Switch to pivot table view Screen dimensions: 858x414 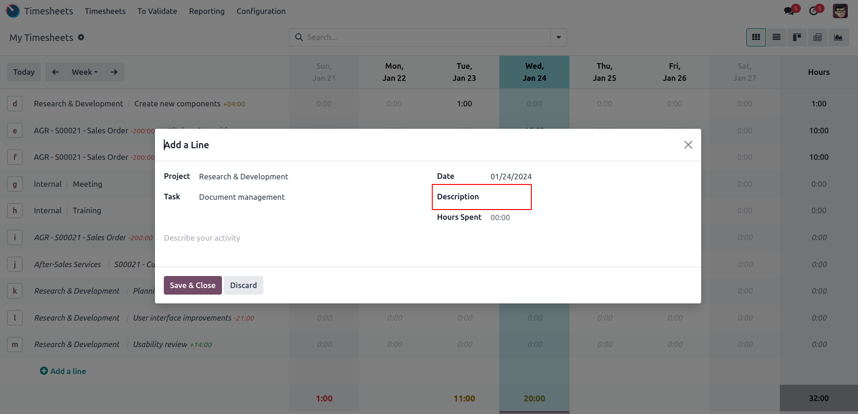coord(818,37)
